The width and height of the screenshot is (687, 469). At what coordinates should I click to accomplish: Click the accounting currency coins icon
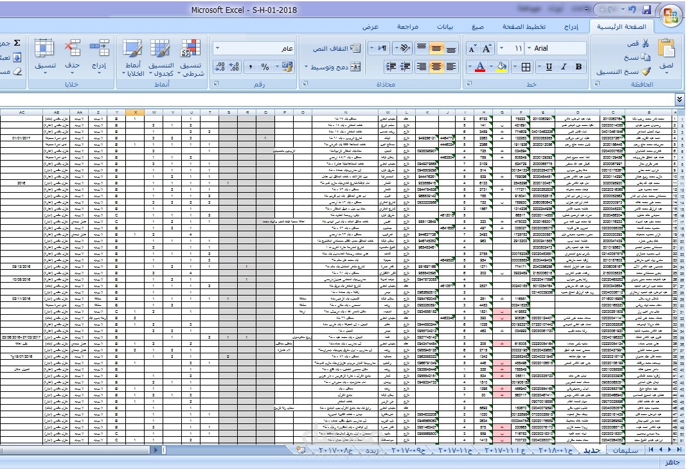287,67
